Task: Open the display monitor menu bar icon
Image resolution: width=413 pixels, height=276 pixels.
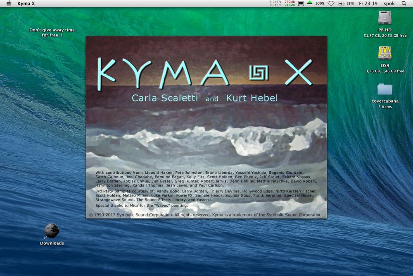Action: (301, 3)
